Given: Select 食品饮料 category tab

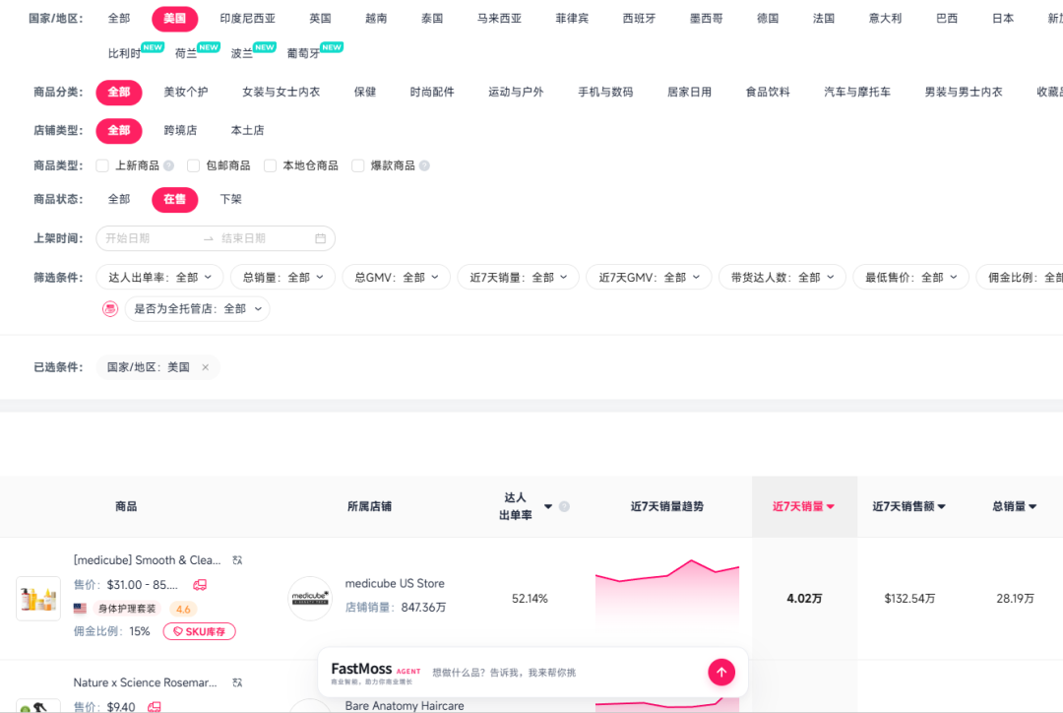Looking at the screenshot, I should [768, 93].
